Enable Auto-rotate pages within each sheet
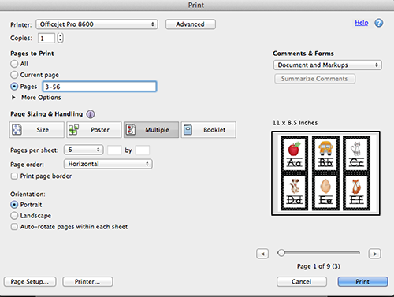The width and height of the screenshot is (394, 297). 14,227
